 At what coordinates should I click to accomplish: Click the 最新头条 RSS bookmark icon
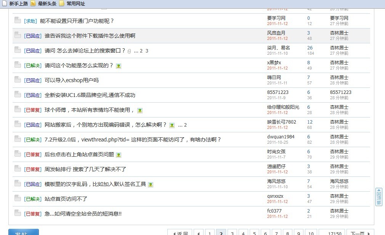tap(33, 4)
